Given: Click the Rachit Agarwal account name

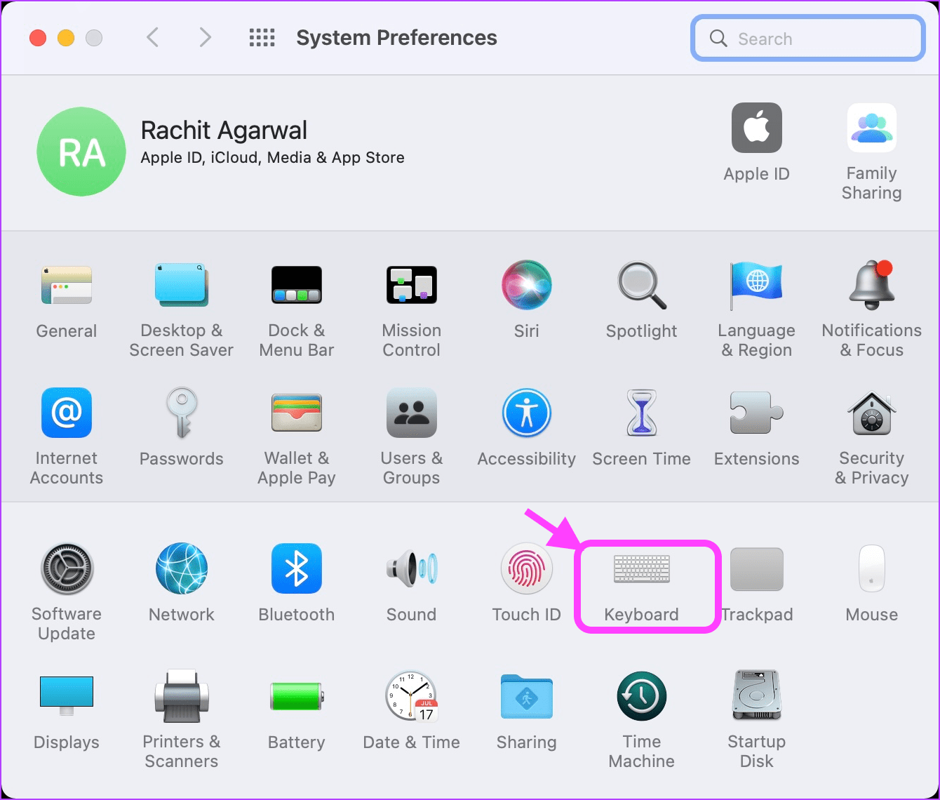Looking at the screenshot, I should [x=224, y=131].
